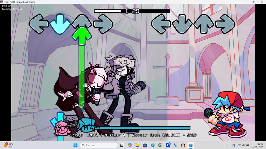This screenshot has width=266, height=149.
Task: Open the blue L app on the taskbar
Action: click(x=168, y=145)
